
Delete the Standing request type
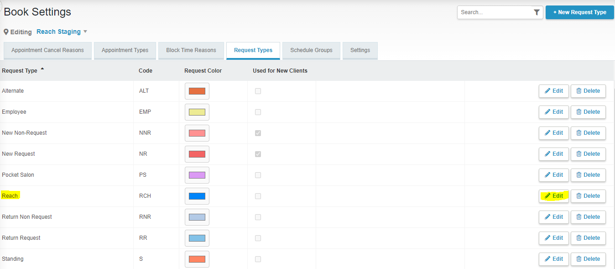coord(588,259)
